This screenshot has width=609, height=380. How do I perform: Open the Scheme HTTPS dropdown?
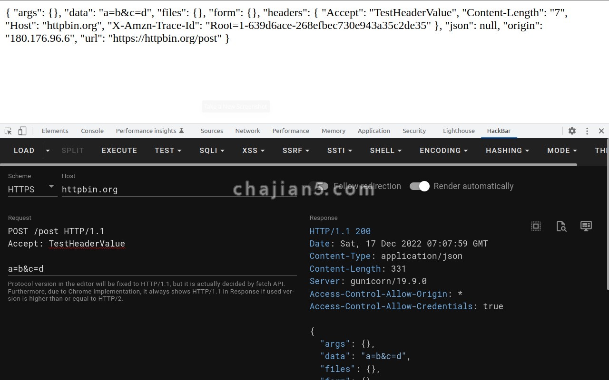(33, 189)
